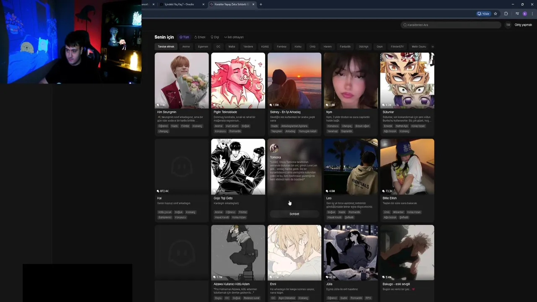Viewport: 537px width, 302px height.
Task: Select the Oyun category tab
Action: pos(380,47)
